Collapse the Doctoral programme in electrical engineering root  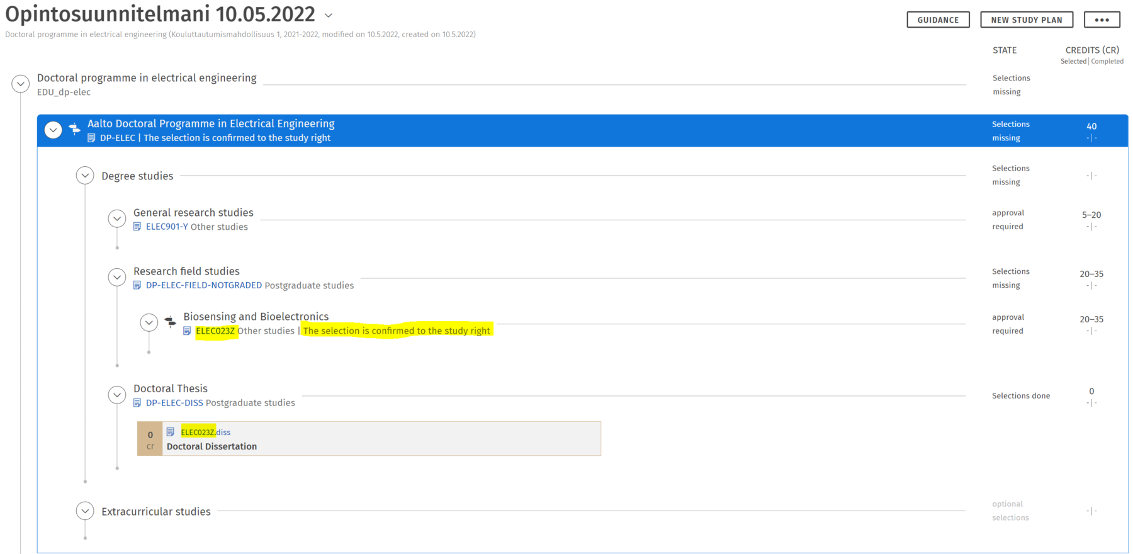[21, 84]
